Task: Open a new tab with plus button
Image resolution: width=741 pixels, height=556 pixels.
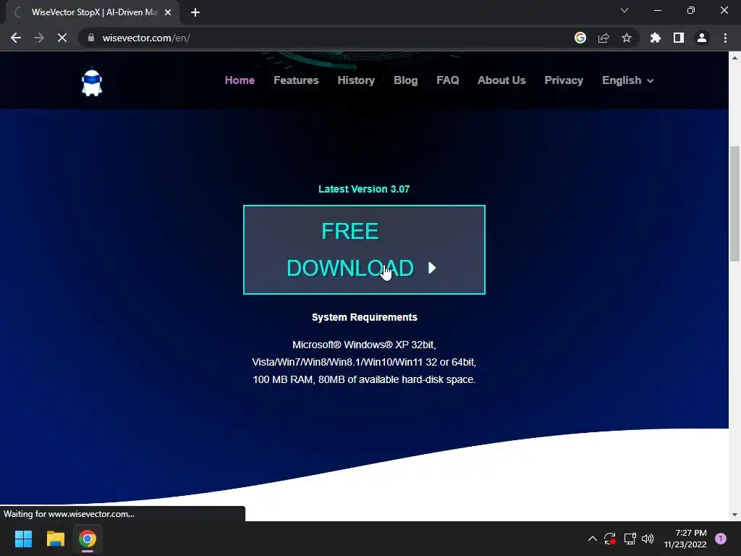Action: tap(195, 12)
